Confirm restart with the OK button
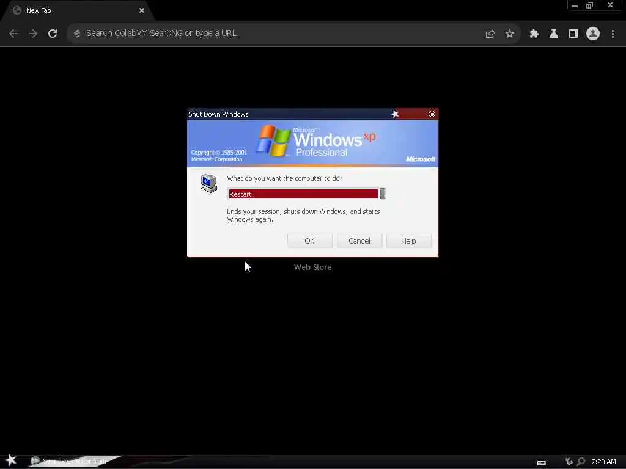This screenshot has width=626, height=469. [310, 241]
